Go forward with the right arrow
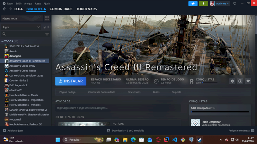Image resolution: width=257 pixels, height=144 pixels. tap(10, 9)
